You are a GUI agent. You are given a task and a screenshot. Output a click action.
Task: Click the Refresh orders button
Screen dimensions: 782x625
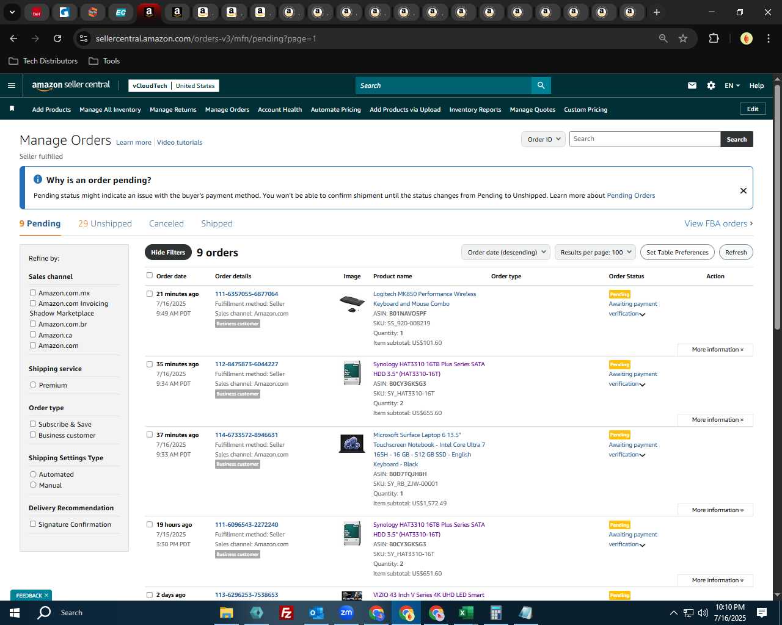tap(736, 252)
